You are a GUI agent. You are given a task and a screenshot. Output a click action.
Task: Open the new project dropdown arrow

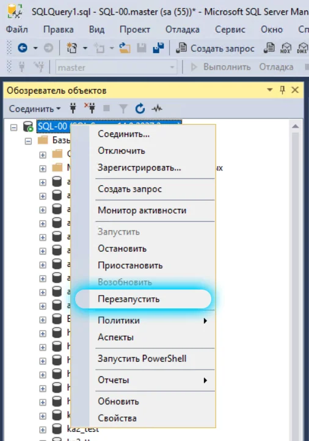click(85, 48)
